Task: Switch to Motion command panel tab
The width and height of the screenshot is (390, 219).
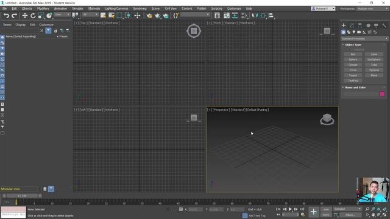Action: 368,26
